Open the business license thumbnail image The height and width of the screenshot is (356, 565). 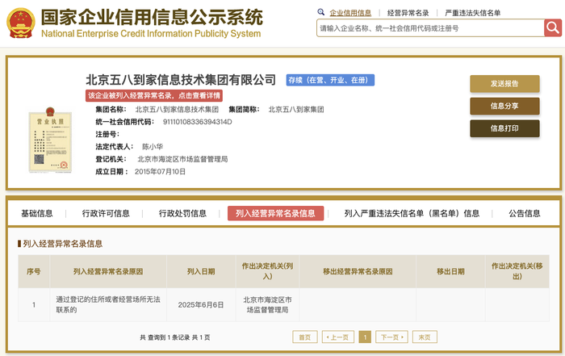point(50,140)
